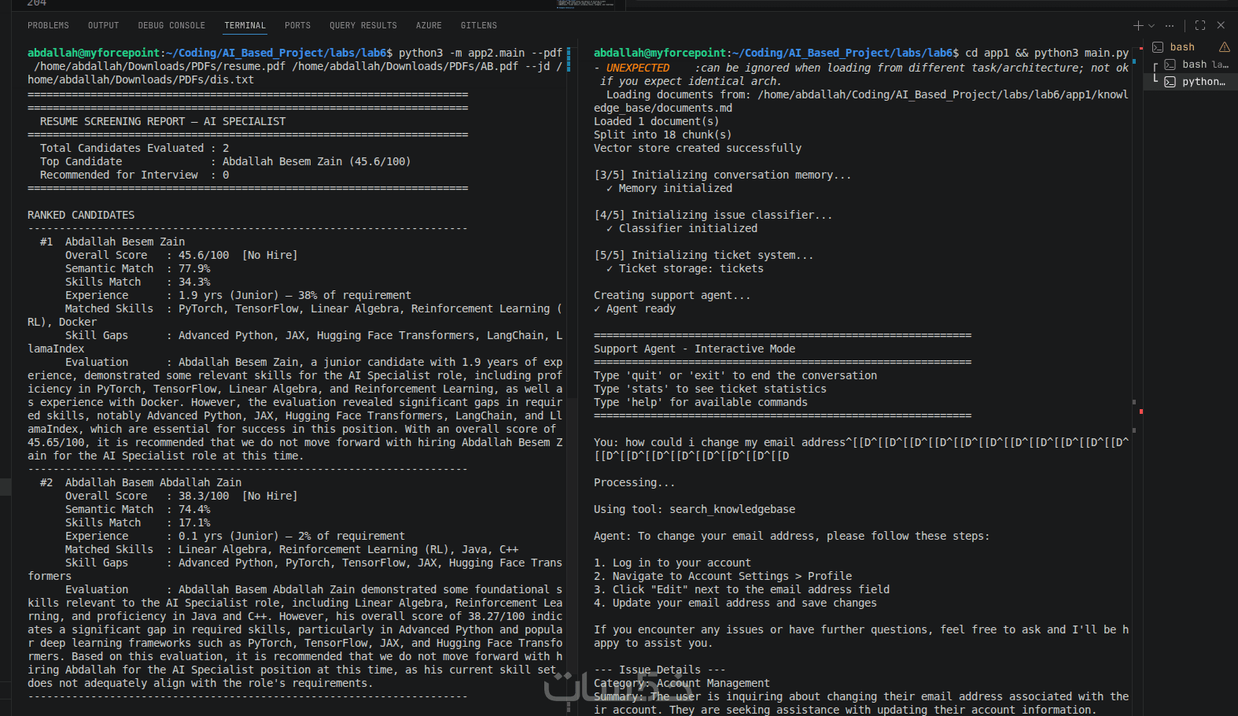Click the python terminal's icon in the list
The height and width of the screenshot is (716, 1238).
1170,82
